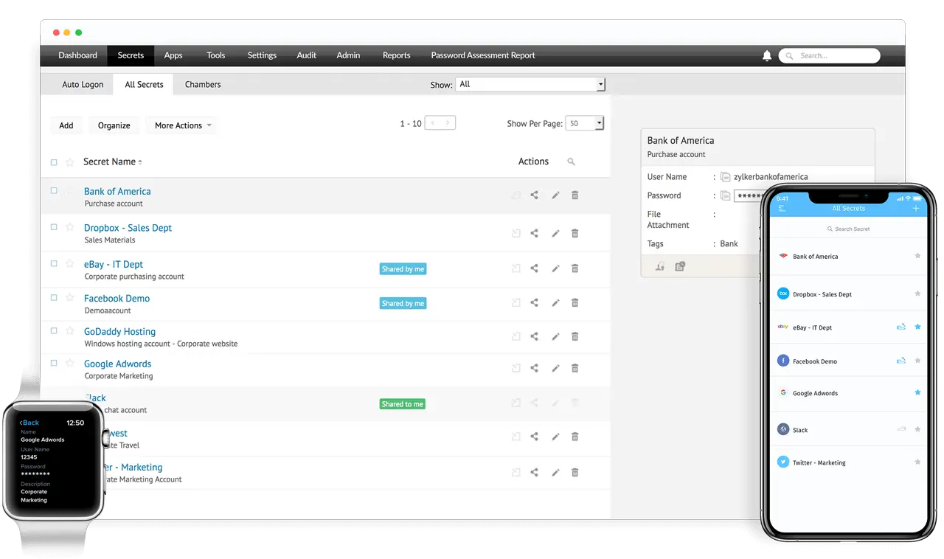Tap phone's menu icon in header

click(782, 209)
